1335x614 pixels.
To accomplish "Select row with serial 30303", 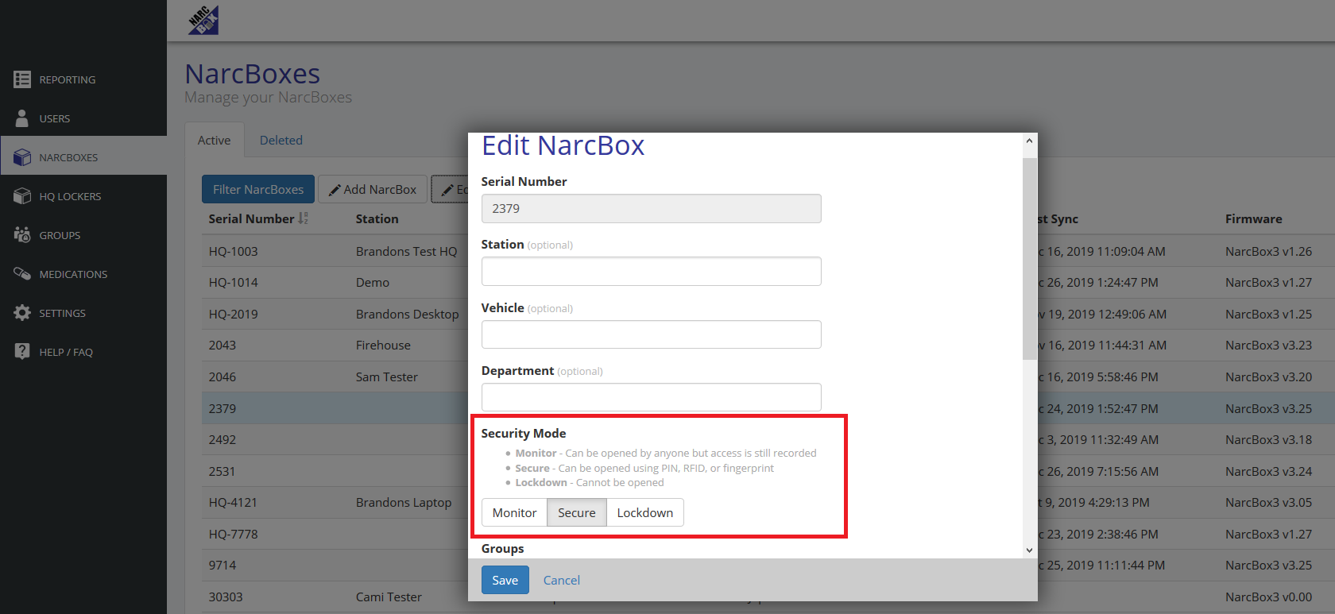I will point(226,597).
